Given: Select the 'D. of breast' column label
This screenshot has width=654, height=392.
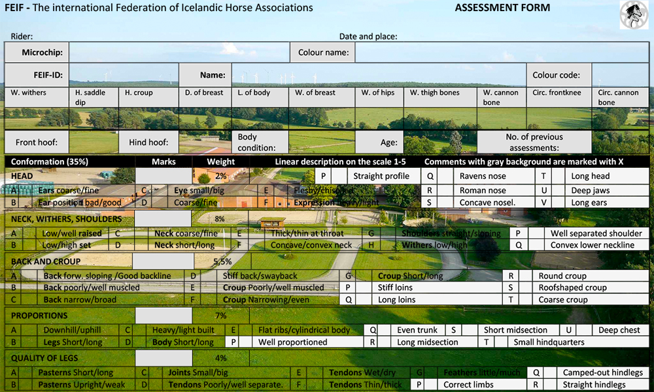Looking at the screenshot, I should click(204, 93).
